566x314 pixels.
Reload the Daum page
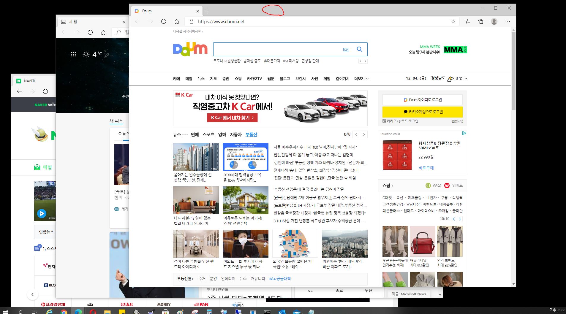click(x=163, y=21)
